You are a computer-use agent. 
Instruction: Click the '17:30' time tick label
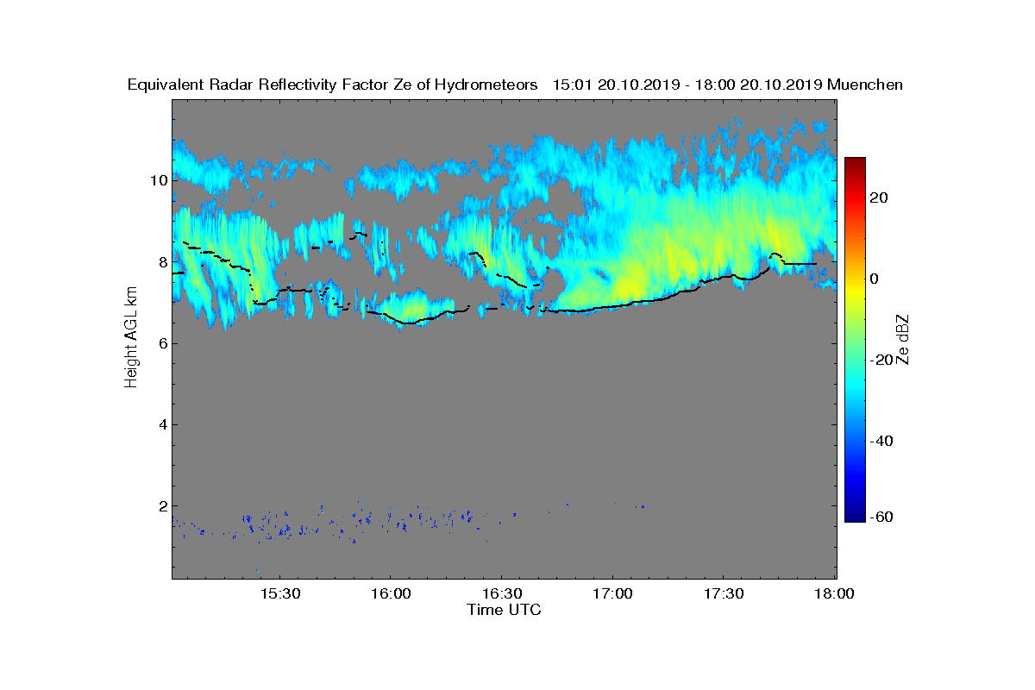tap(724, 593)
